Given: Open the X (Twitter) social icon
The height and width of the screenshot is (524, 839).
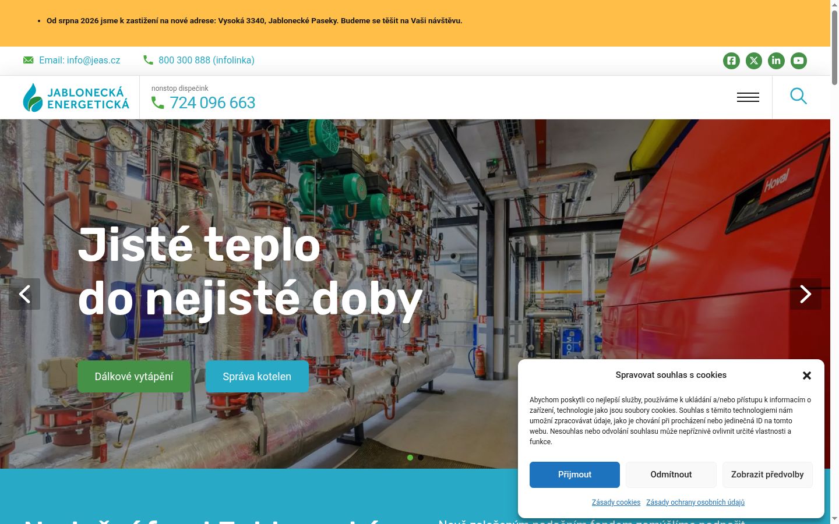Looking at the screenshot, I should [x=754, y=61].
